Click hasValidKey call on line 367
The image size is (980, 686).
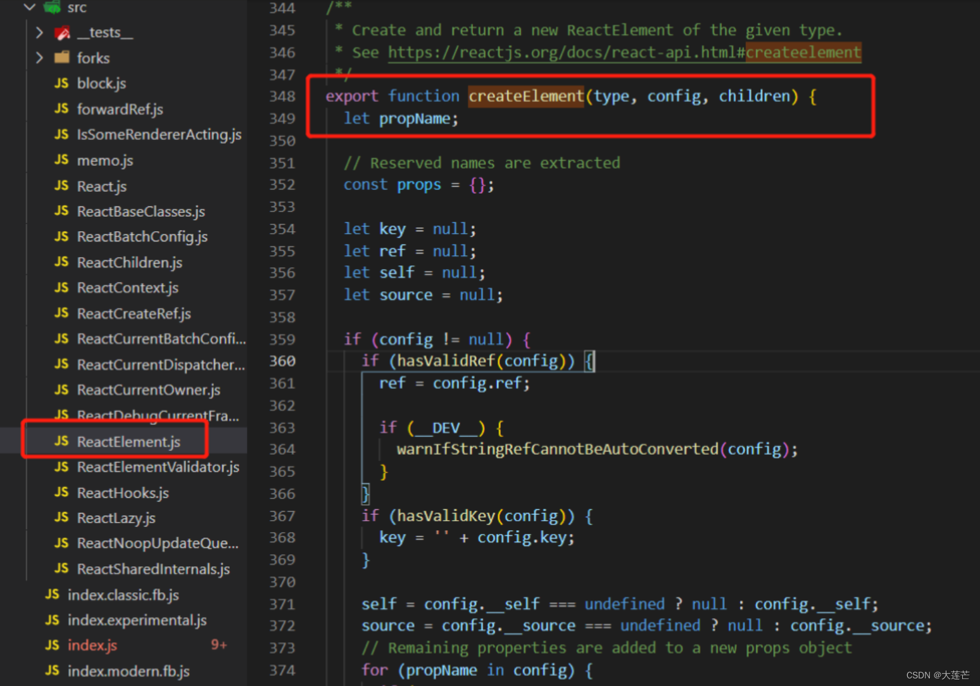(446, 515)
